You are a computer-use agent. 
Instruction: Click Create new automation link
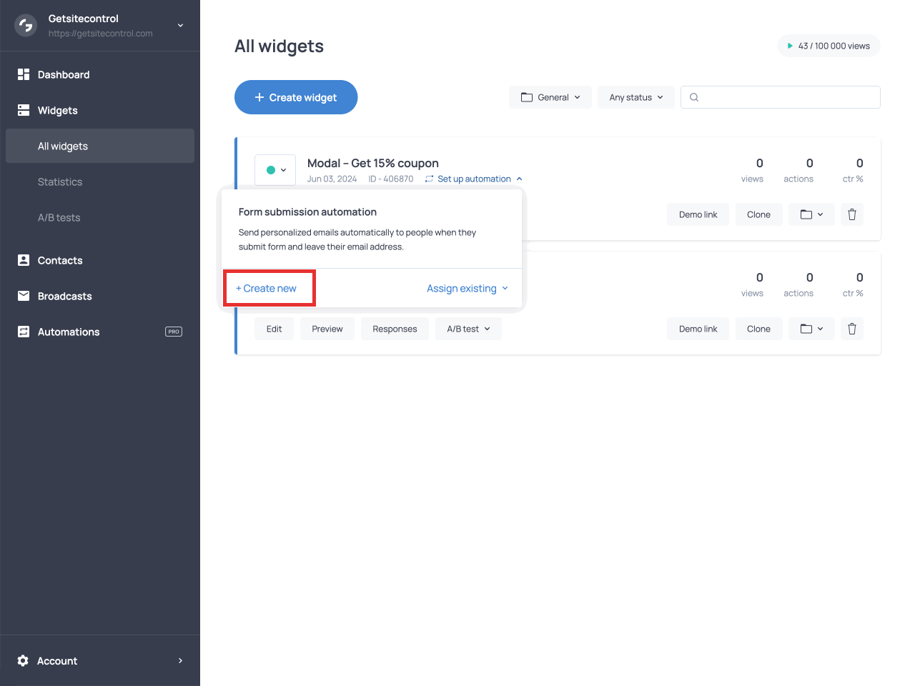267,289
